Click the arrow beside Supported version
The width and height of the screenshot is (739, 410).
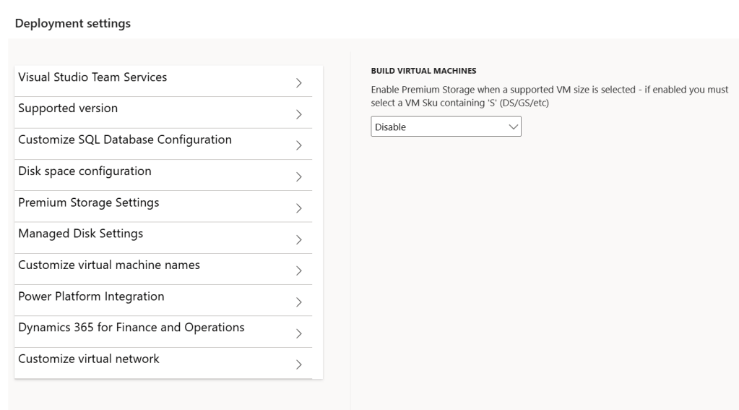click(298, 114)
